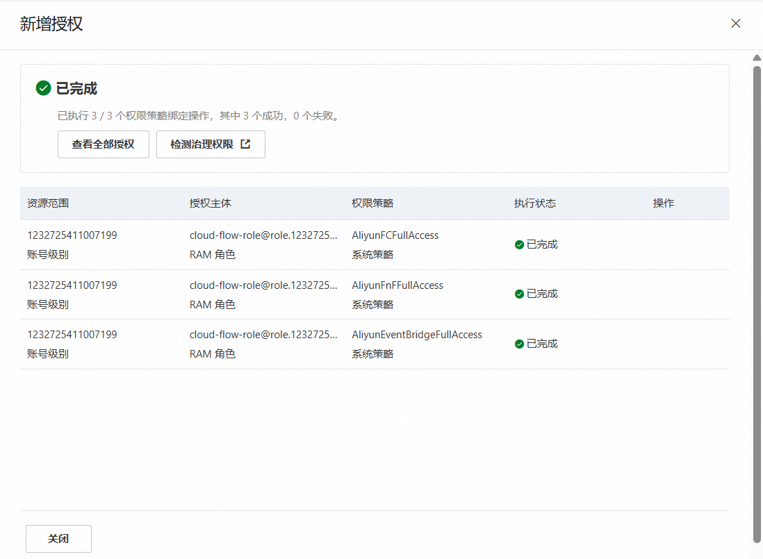
Task: Click the 授权主体 column header
Action: pyautogui.click(x=211, y=203)
